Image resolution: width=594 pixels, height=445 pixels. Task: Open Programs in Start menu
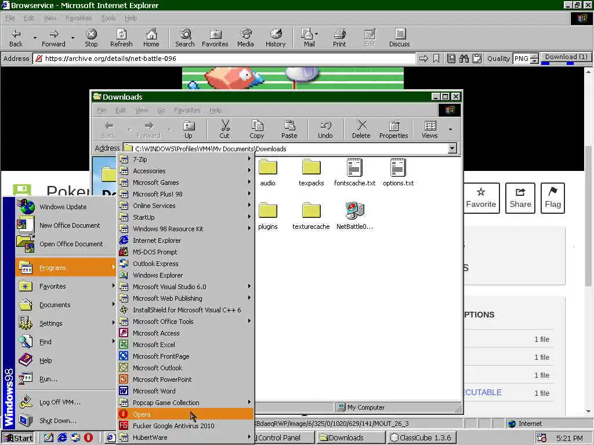coord(66,268)
